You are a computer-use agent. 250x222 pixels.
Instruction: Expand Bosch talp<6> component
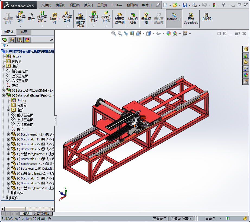(x=8, y=183)
